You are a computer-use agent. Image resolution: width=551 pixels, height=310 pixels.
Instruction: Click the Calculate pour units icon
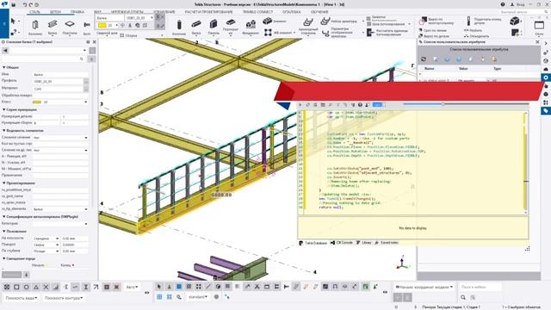point(370,33)
